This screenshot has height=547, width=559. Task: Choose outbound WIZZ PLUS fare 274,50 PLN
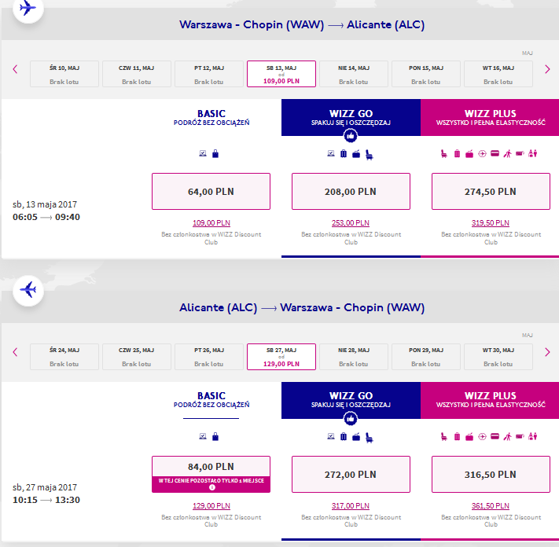tap(491, 191)
